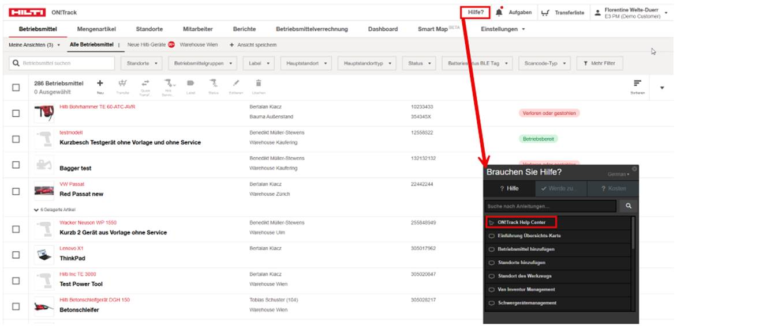Check the select-all checkbox beside 286 Betriebsmittel
This screenshot has width=763, height=326.
(x=16, y=88)
